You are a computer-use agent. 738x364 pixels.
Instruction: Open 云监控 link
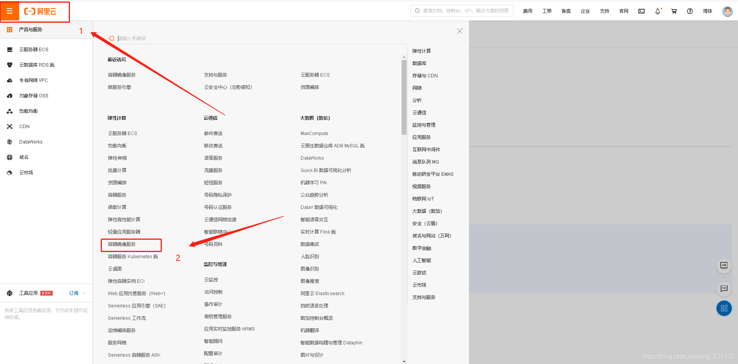tap(211, 280)
